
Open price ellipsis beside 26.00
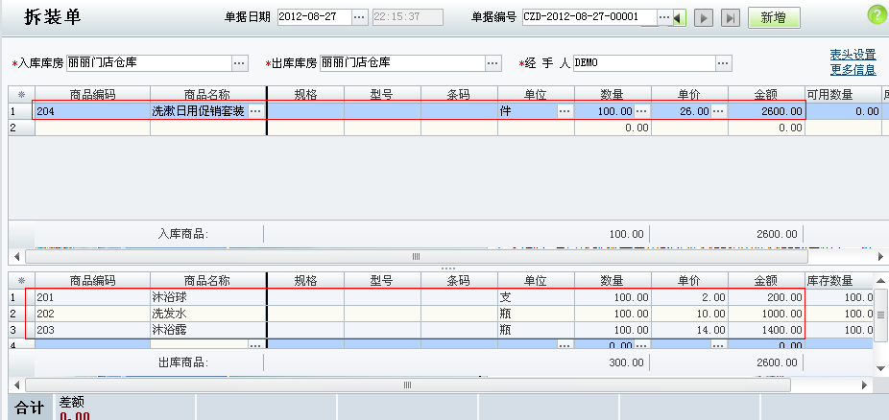tap(718, 111)
